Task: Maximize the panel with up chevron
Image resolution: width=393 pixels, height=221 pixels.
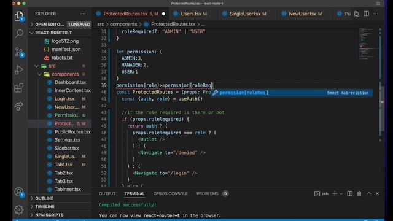Action: pyautogui.click(x=369, y=193)
